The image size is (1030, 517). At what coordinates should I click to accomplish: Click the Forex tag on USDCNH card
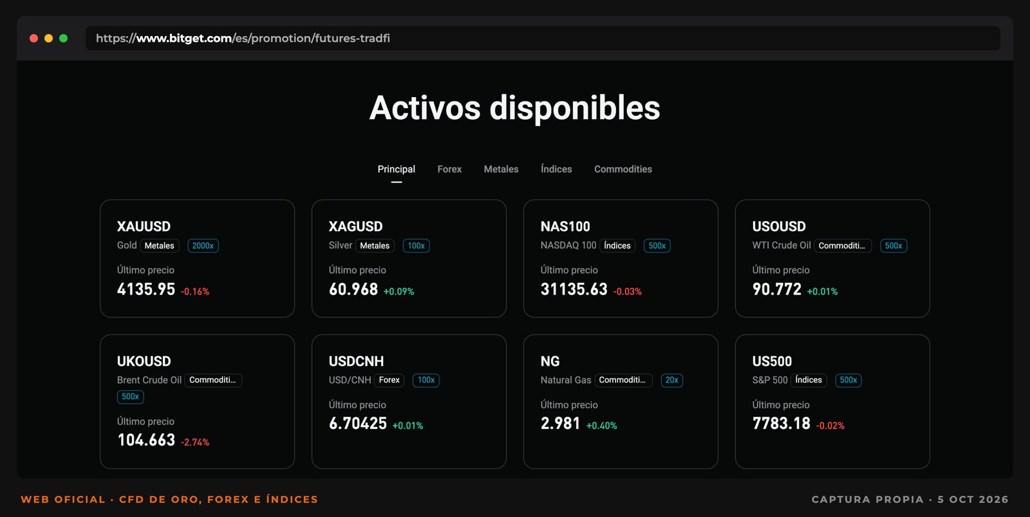[389, 380]
